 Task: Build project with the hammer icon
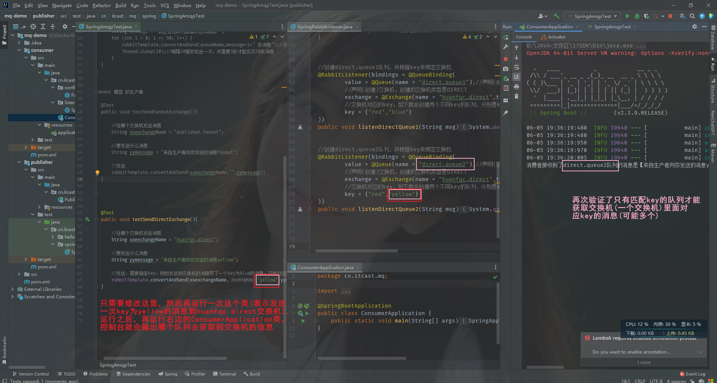point(556,16)
